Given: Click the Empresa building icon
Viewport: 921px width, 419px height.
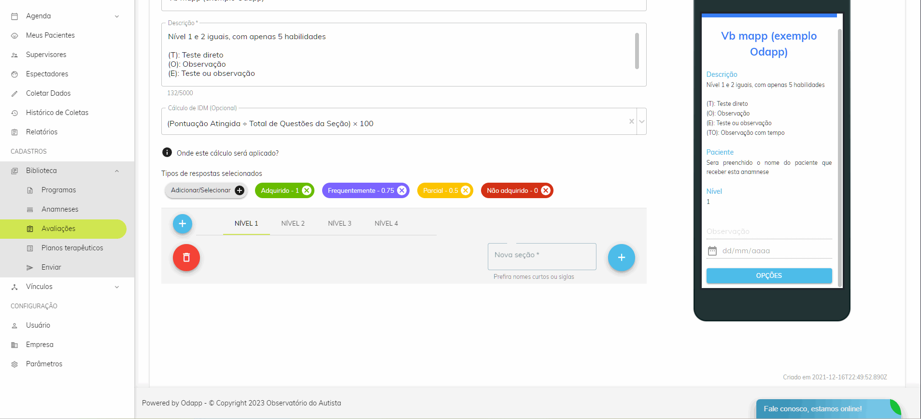Looking at the screenshot, I should point(14,345).
